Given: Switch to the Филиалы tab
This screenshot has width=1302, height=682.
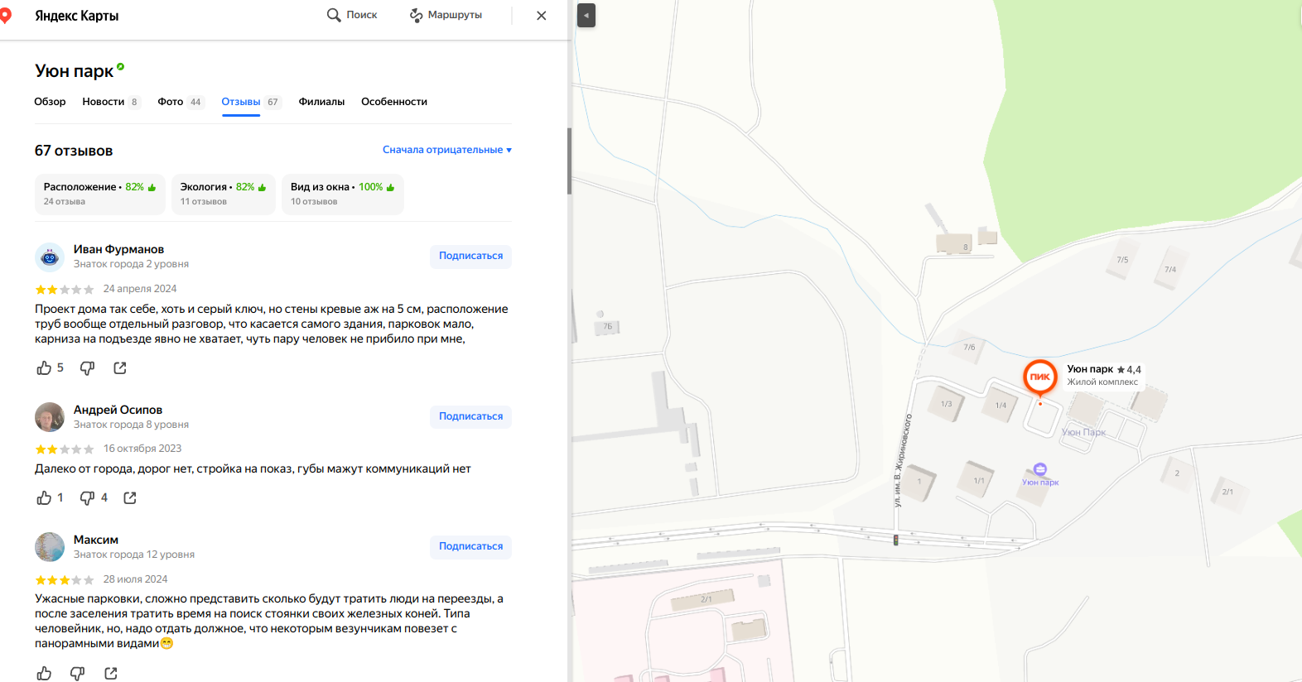Looking at the screenshot, I should pyautogui.click(x=321, y=102).
